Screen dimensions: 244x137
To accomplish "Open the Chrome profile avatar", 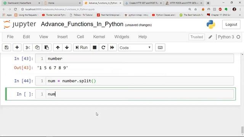I will tap(234, 9).
